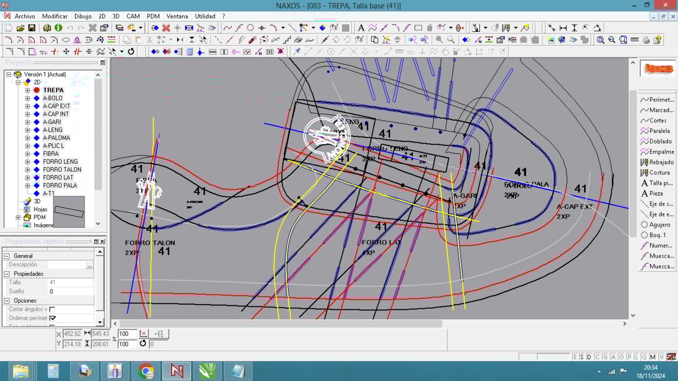Uncheck the 'Ordenar perímetro' checkbox

pyautogui.click(x=52, y=318)
